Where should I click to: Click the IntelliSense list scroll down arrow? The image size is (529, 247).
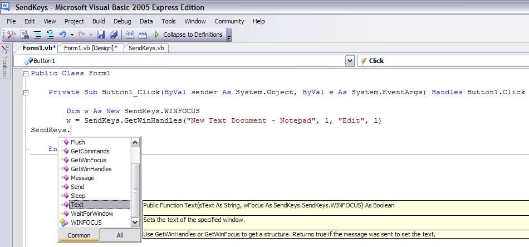pos(135,222)
